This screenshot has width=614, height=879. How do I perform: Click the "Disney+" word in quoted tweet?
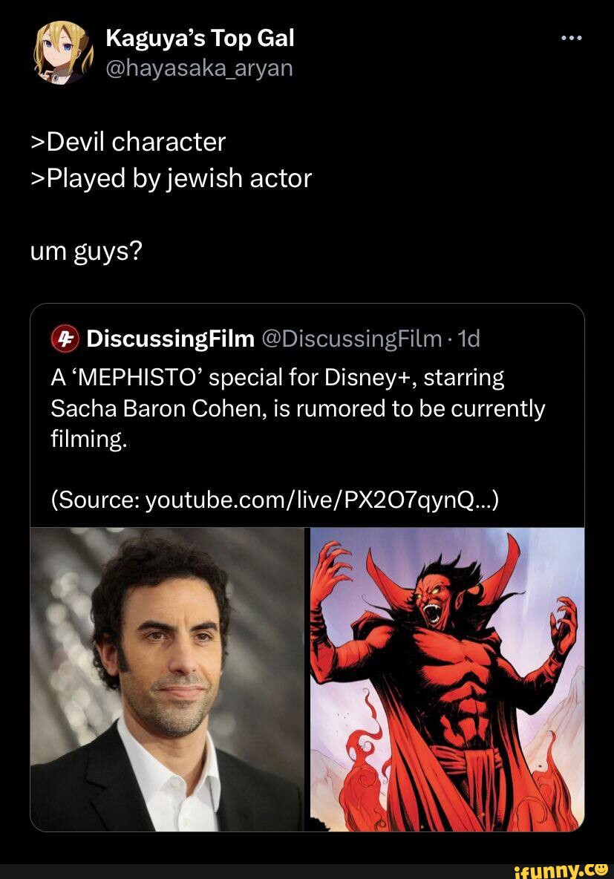pyautogui.click(x=374, y=378)
